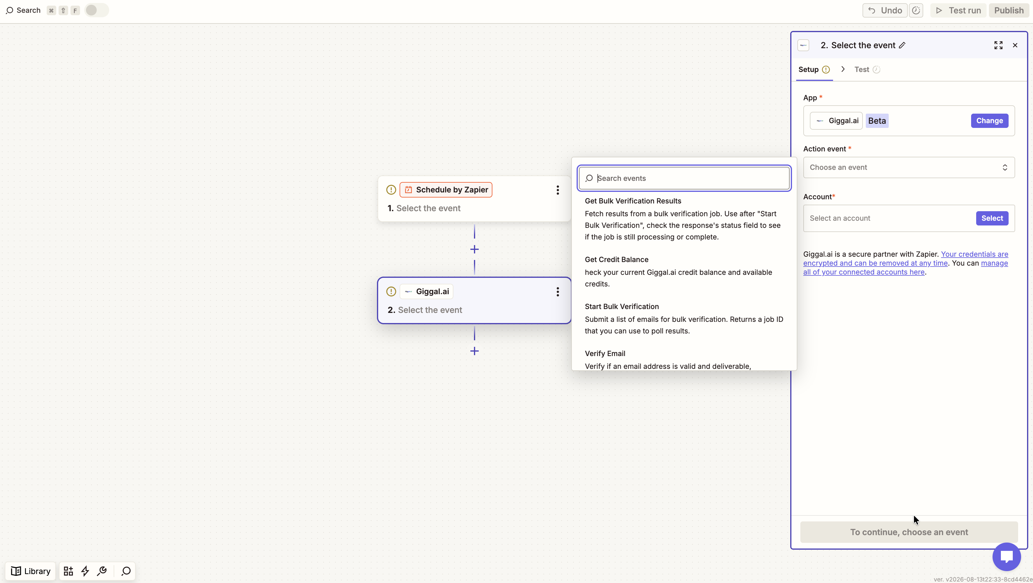Rename step with the pencil icon
Image resolution: width=1033 pixels, height=583 pixels.
(902, 45)
